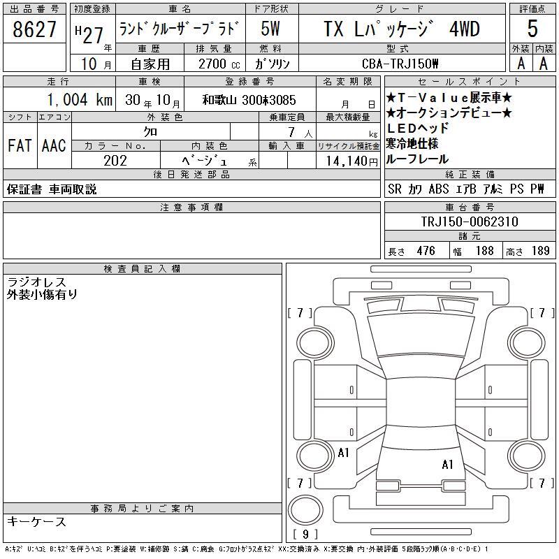559x559 pixels.
Task: Select ★T-Value展示車★ sales point
Action: [x=449, y=97]
